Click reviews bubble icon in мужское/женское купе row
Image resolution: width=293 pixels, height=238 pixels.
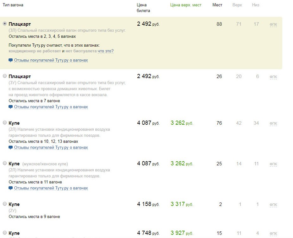[11, 188]
